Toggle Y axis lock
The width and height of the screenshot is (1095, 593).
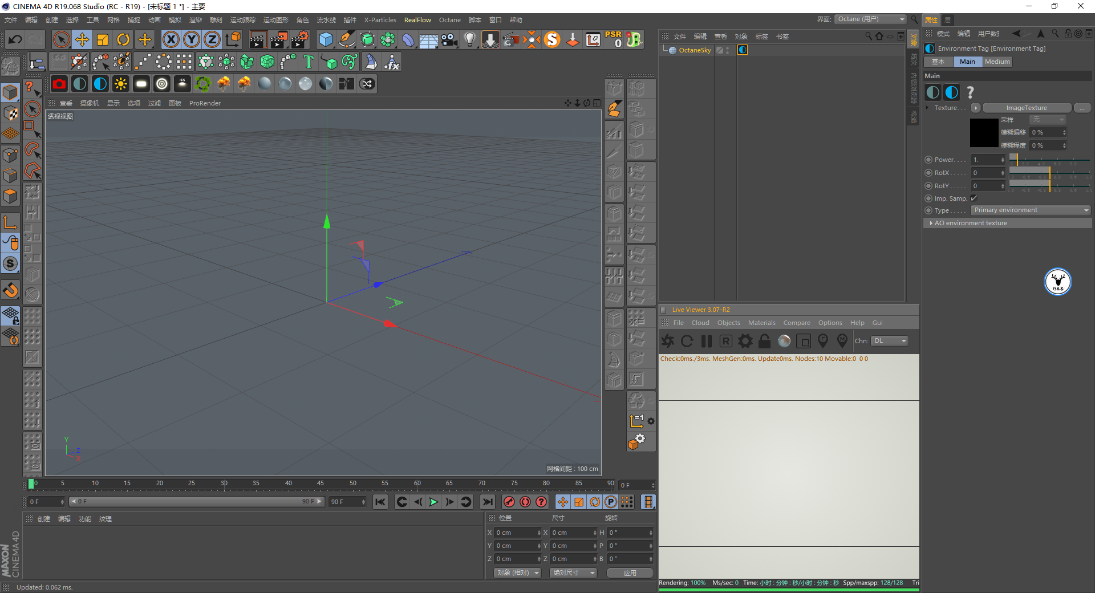(x=192, y=39)
